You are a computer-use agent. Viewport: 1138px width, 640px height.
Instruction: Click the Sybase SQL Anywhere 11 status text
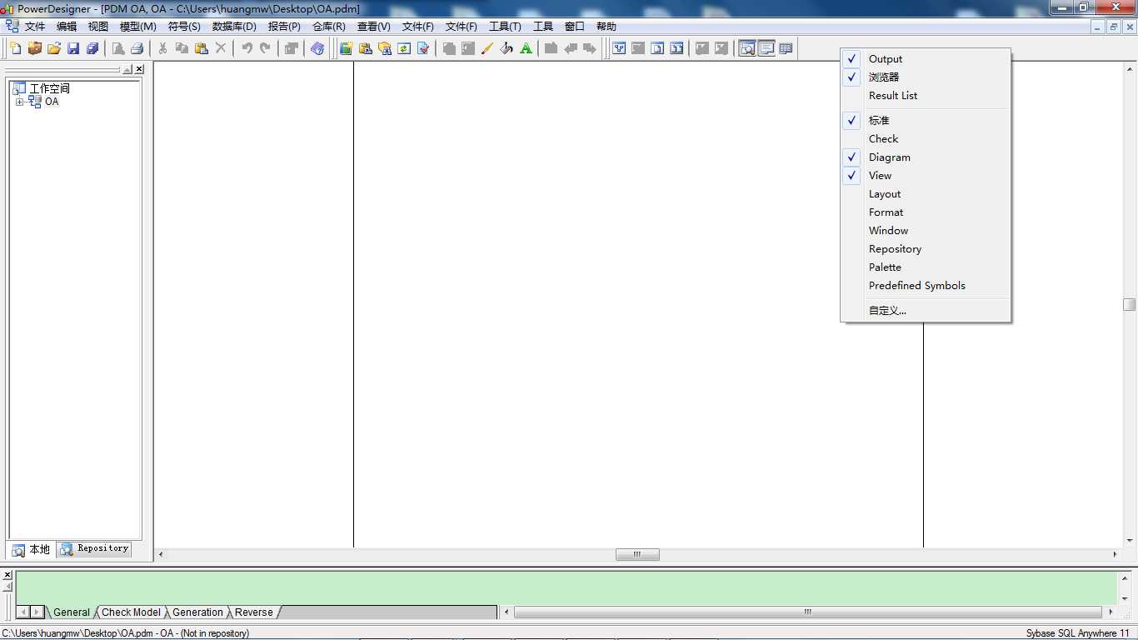tap(1077, 633)
